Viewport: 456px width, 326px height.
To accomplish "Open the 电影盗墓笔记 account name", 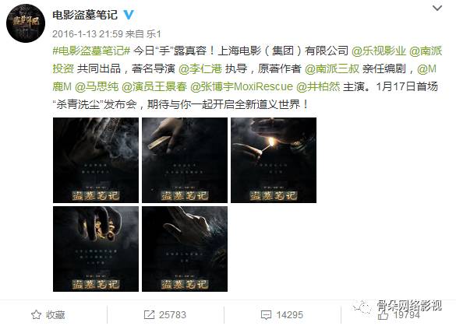I will (85, 15).
